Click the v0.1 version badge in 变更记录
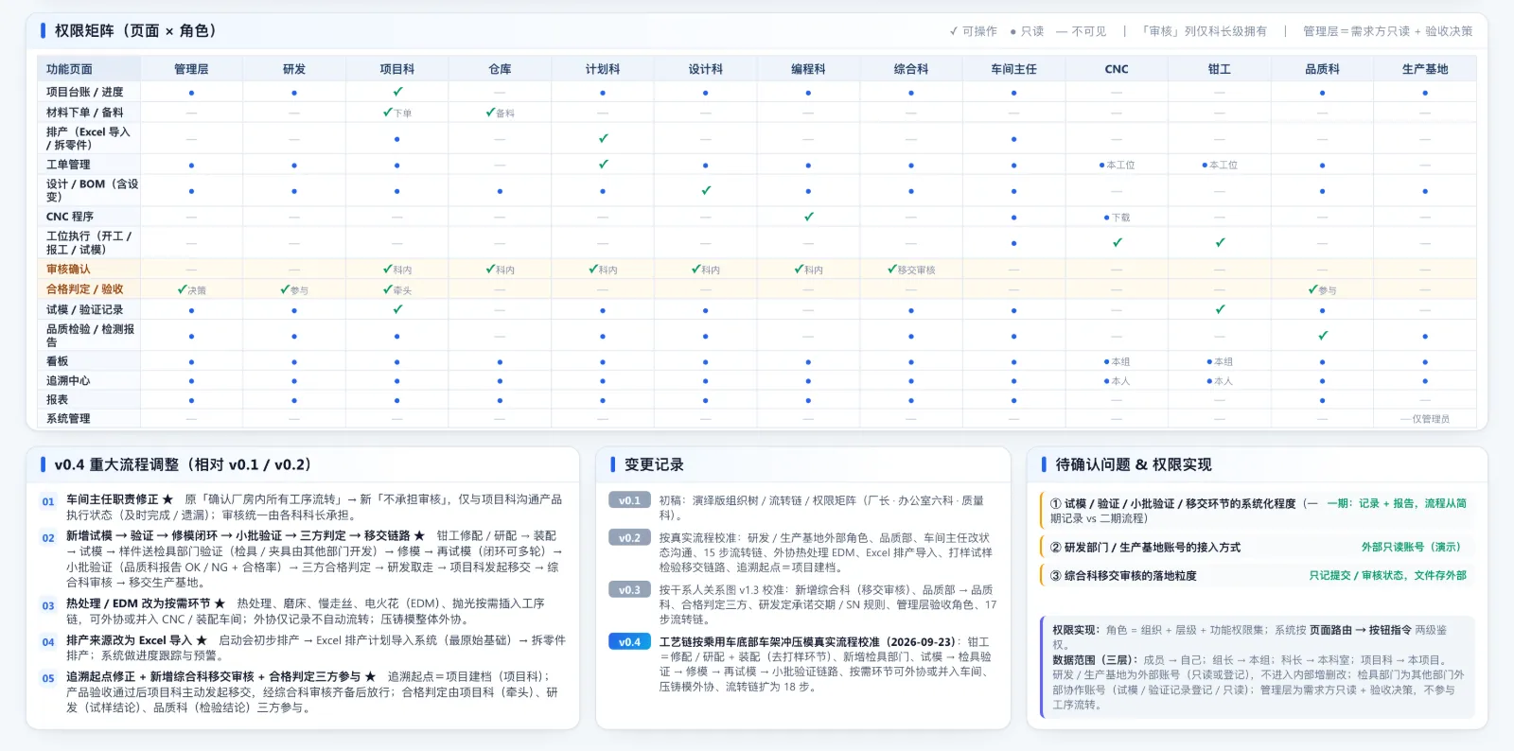The width and height of the screenshot is (1514, 751). point(629,500)
